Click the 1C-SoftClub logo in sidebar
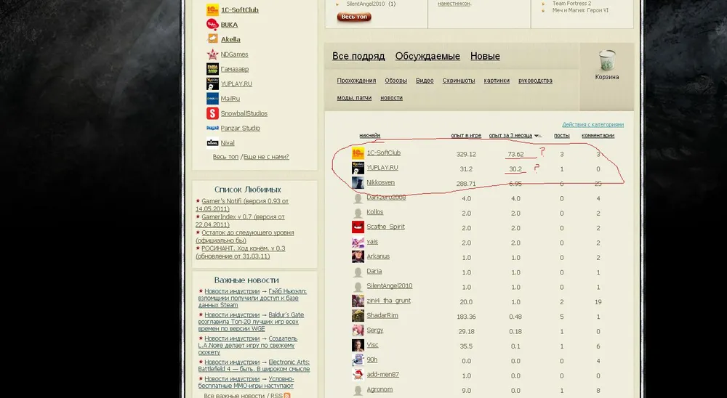727x398 pixels. 212,10
